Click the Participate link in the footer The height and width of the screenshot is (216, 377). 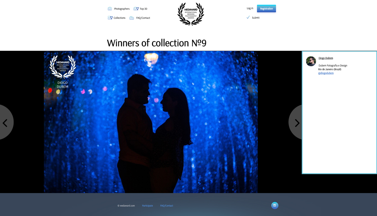coord(147,206)
